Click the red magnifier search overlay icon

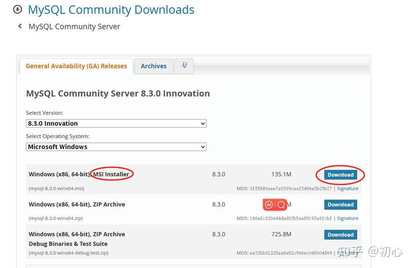point(281,205)
